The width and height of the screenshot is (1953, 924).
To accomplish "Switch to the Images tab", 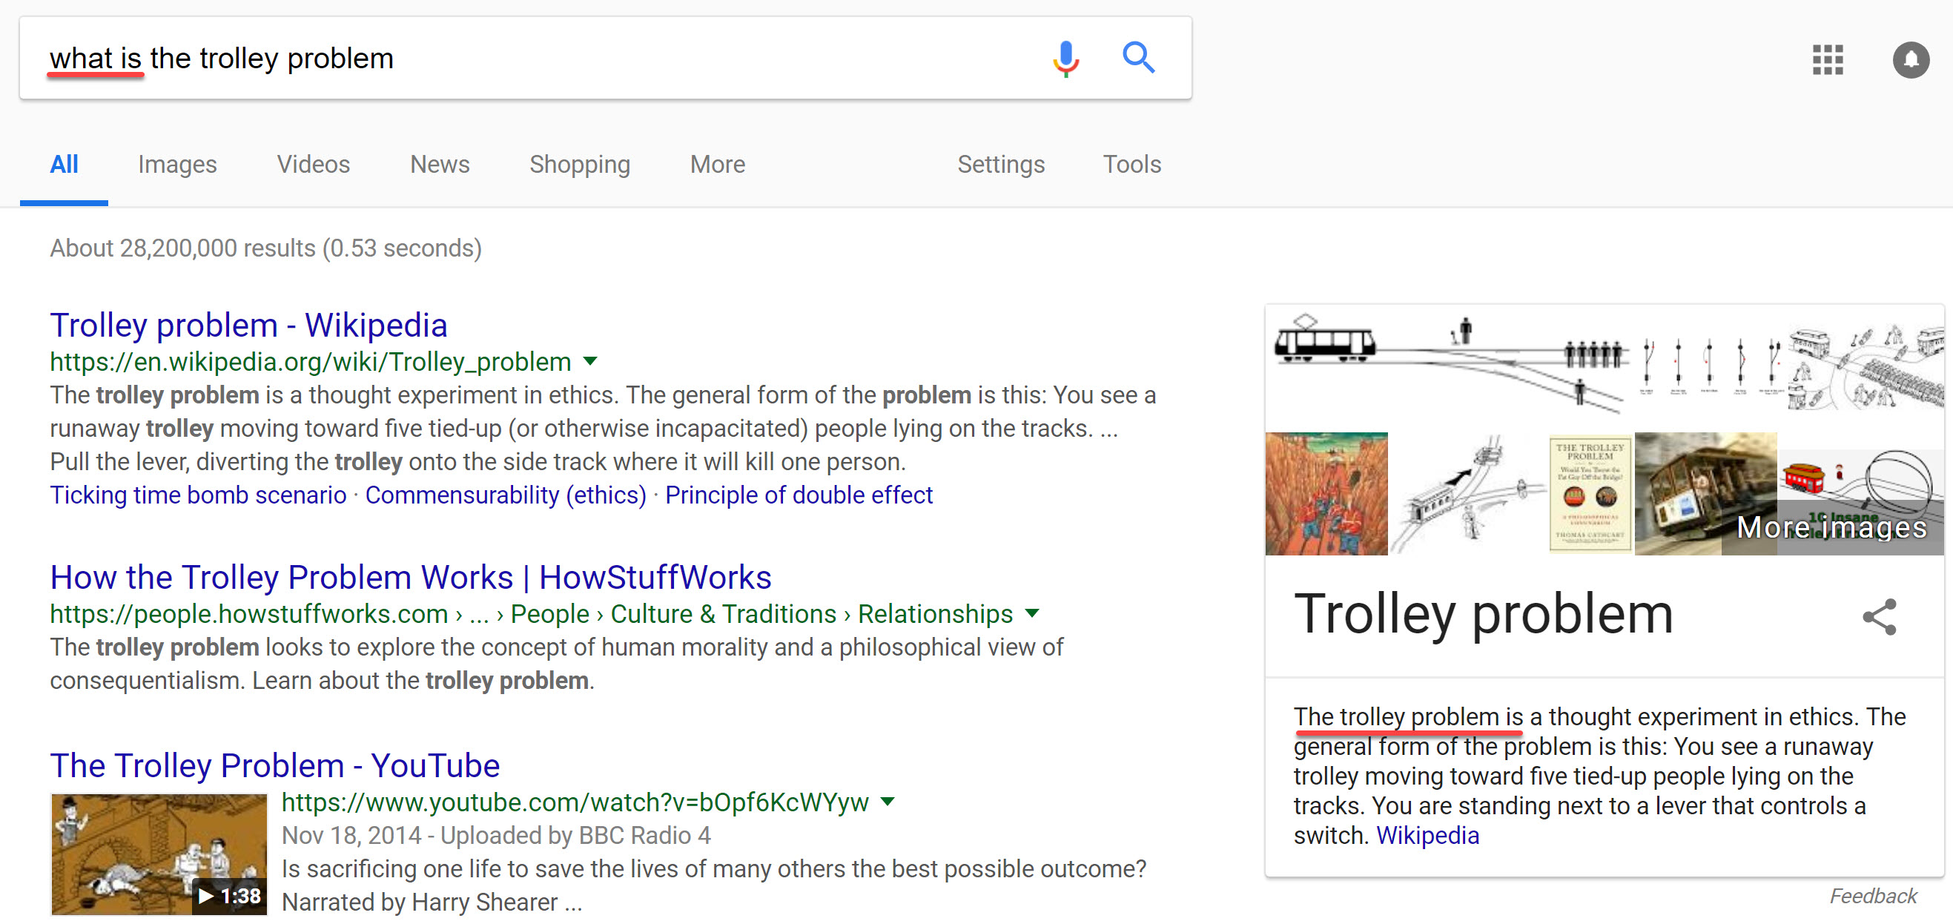I will (x=177, y=164).
